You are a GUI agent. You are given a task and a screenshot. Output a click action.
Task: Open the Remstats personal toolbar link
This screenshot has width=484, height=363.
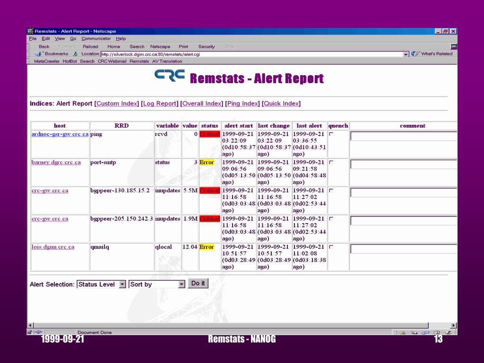tap(139, 61)
